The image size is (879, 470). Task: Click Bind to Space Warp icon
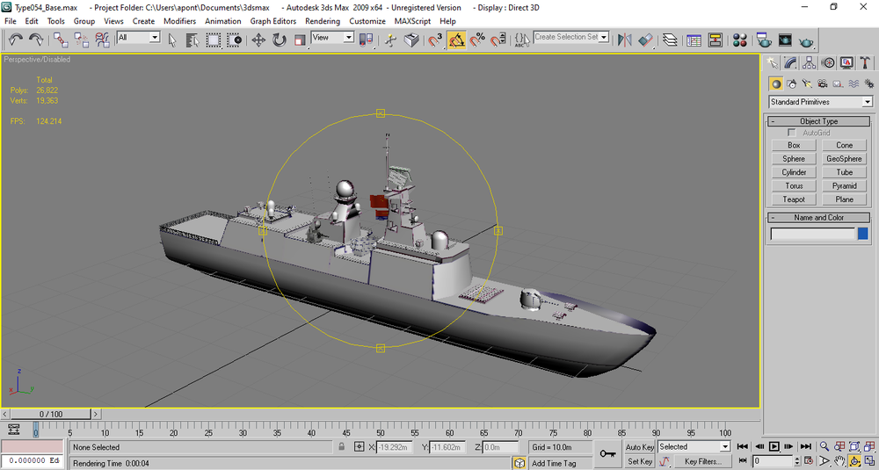tap(102, 40)
